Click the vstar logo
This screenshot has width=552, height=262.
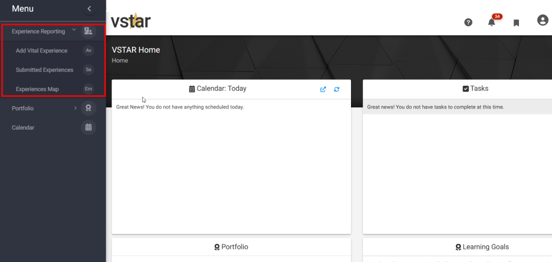[x=131, y=22]
